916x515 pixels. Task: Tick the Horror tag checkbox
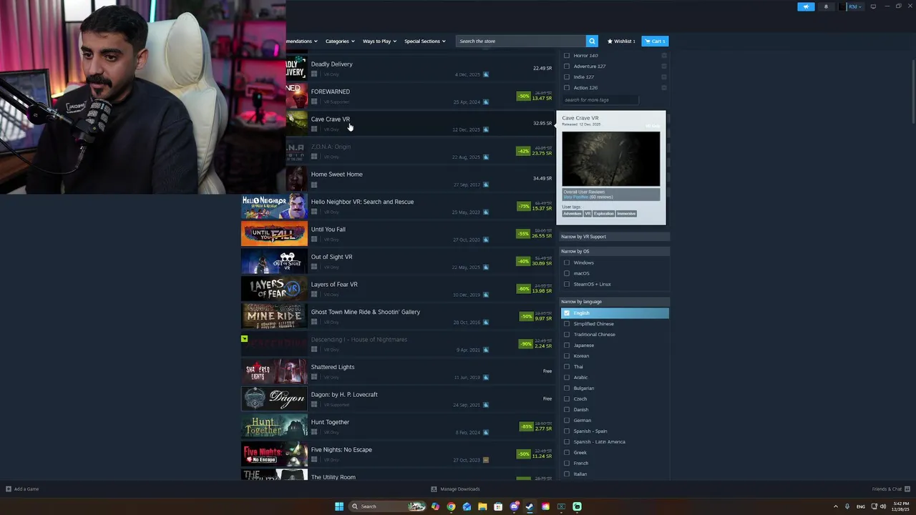click(x=567, y=55)
